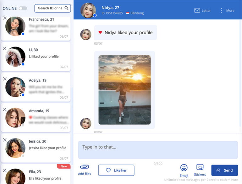Screen dimensions: 242x184
Task: Close Adelya's conversation entry
Action: [5, 79]
